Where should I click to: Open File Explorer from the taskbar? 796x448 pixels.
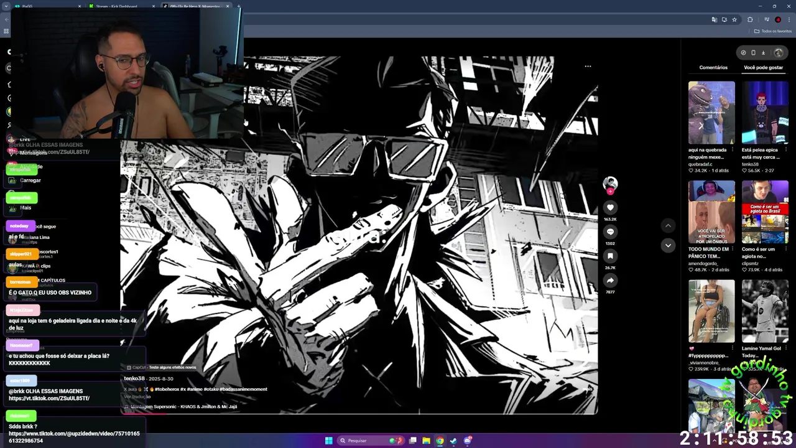[426, 441]
